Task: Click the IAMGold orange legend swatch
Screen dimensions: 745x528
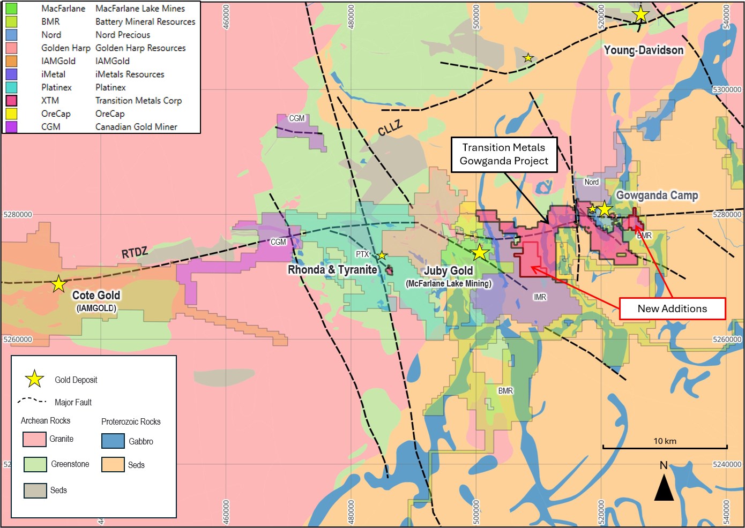Action: 11,61
